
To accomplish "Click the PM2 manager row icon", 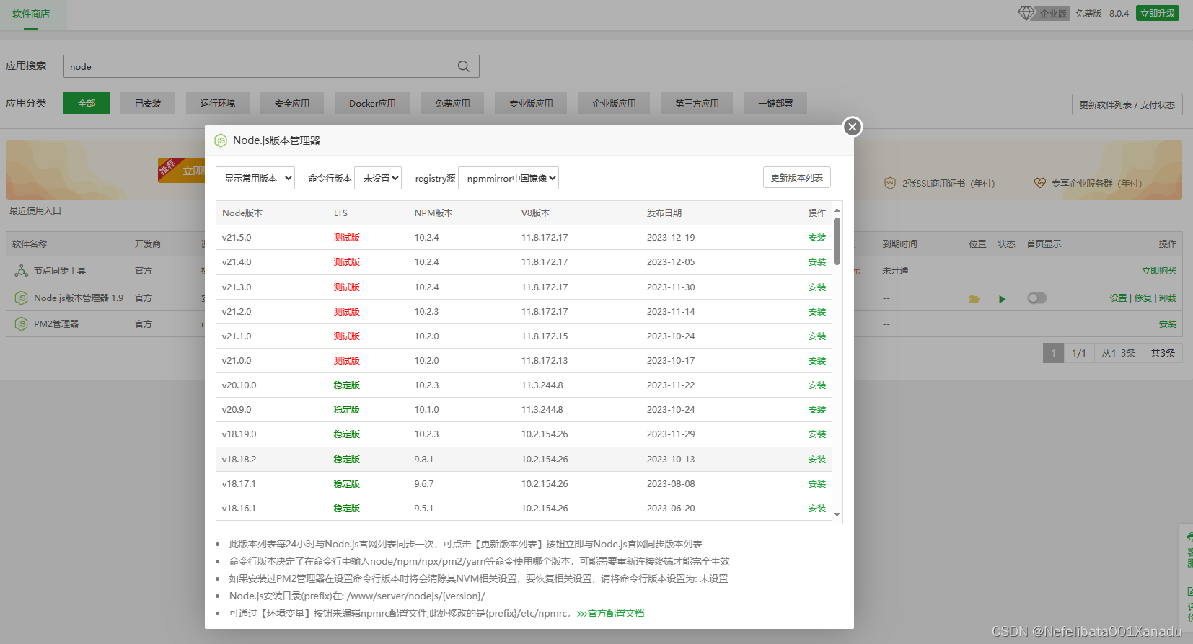I will pyautogui.click(x=22, y=324).
